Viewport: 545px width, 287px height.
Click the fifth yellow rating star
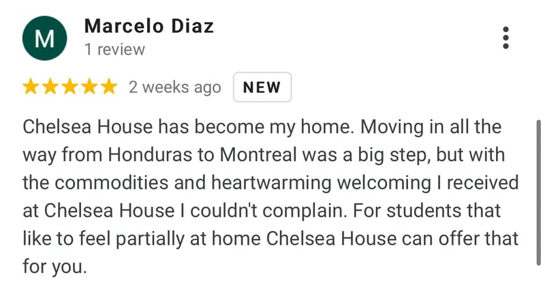coord(109,87)
